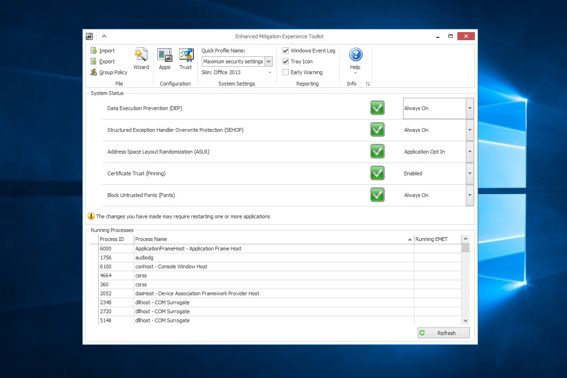Click the process list scrollbar thumb

[x=465, y=248]
